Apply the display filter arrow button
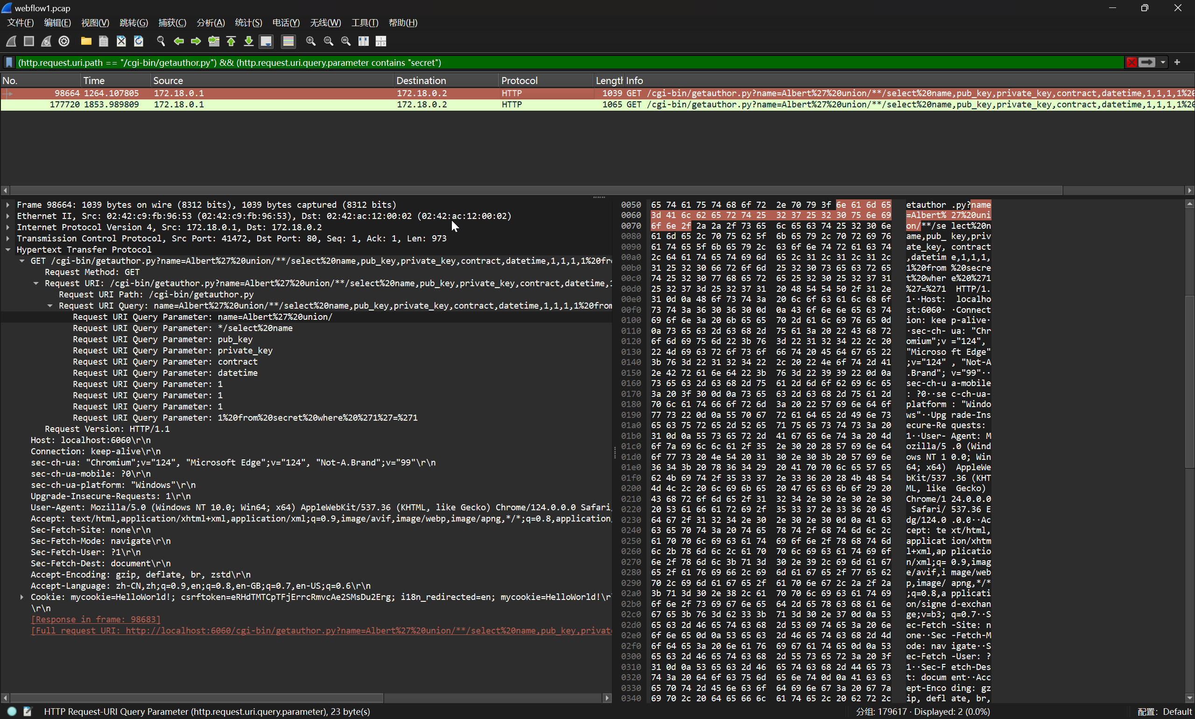1195x719 pixels. [x=1146, y=63]
